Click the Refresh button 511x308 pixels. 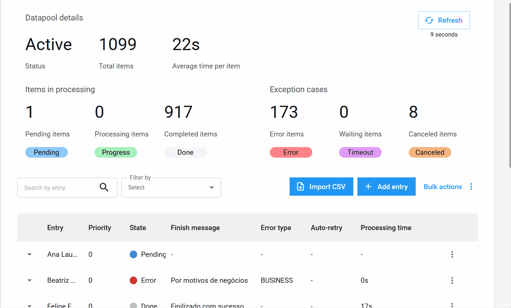point(444,20)
